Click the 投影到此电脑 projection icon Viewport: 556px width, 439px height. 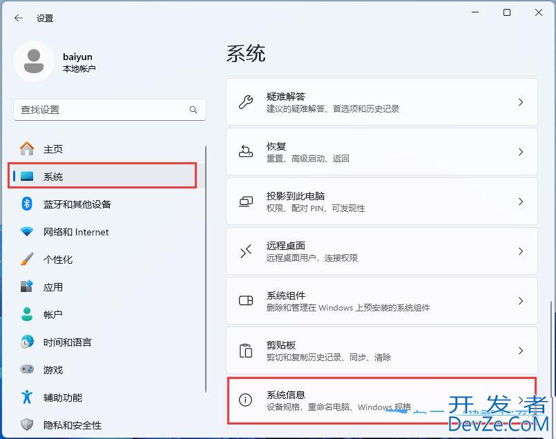[x=246, y=202]
